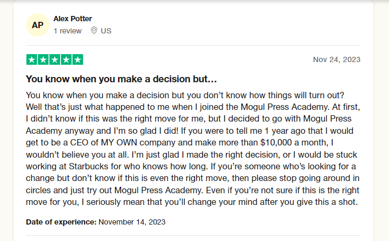Open the review title 'You know when you make a decision but…'

121,79
